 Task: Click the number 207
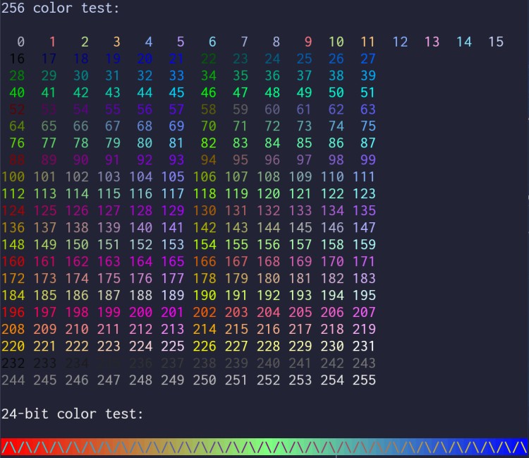(x=364, y=312)
